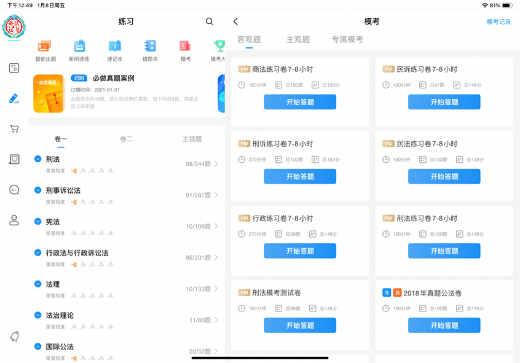This screenshot has width=520, height=363.
Task: Expand 刑法 row chevron at 98/344题
Action: pos(216,164)
